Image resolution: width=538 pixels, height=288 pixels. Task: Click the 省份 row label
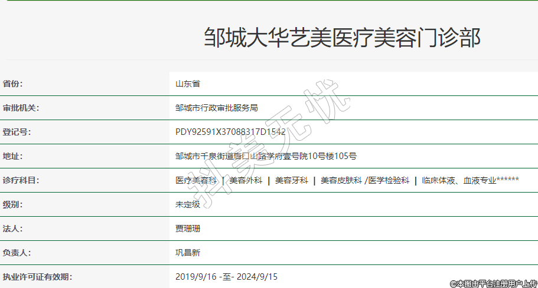12,84
